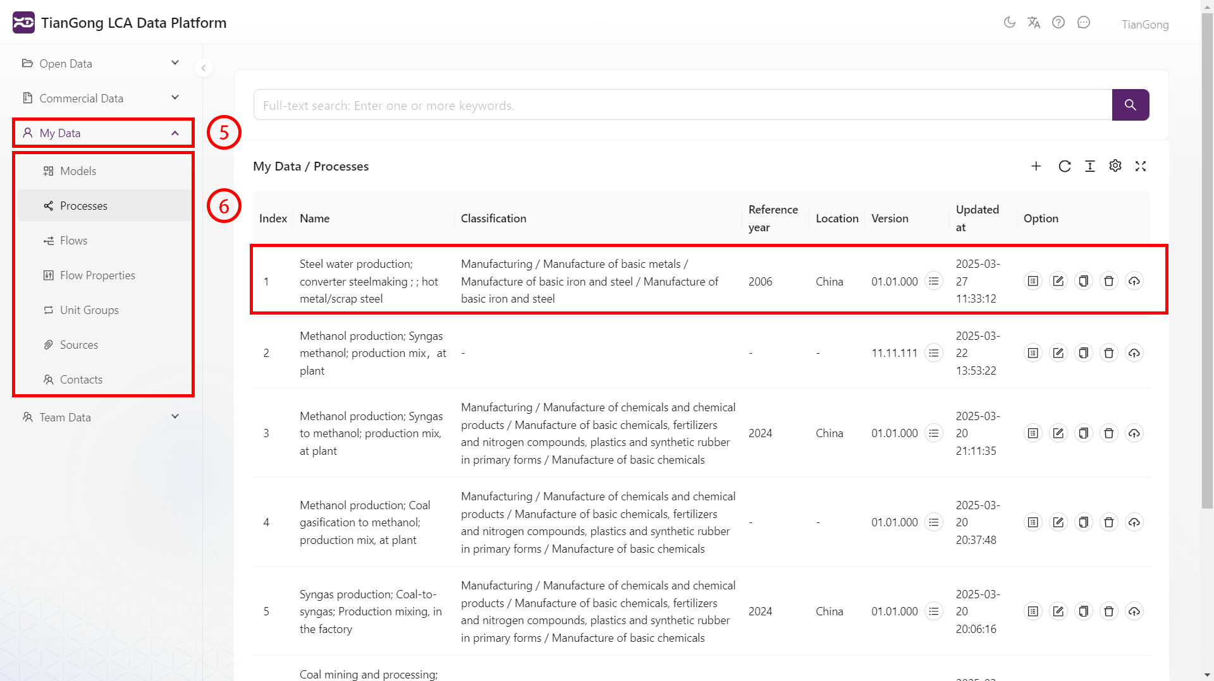The height and width of the screenshot is (681, 1214).
Task: Go to Unit Groups in sidebar
Action: coord(89,310)
